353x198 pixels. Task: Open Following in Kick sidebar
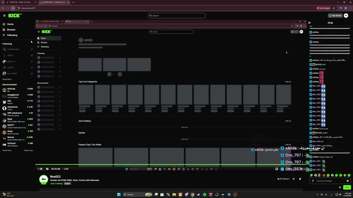(12, 35)
